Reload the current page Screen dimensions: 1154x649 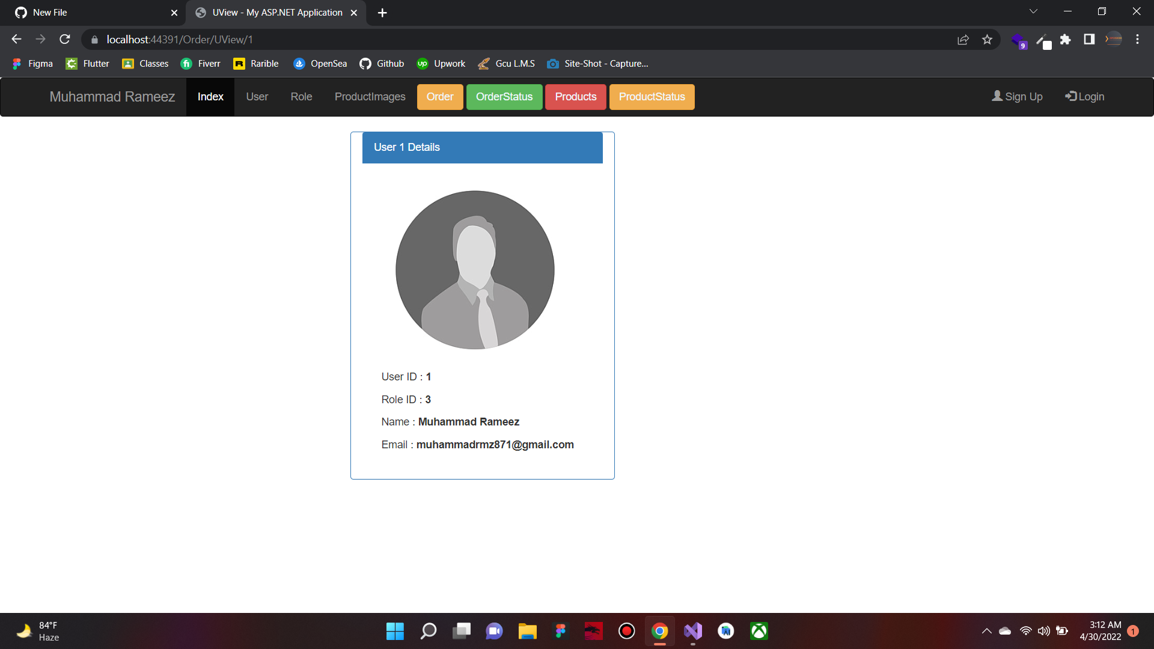click(64, 39)
